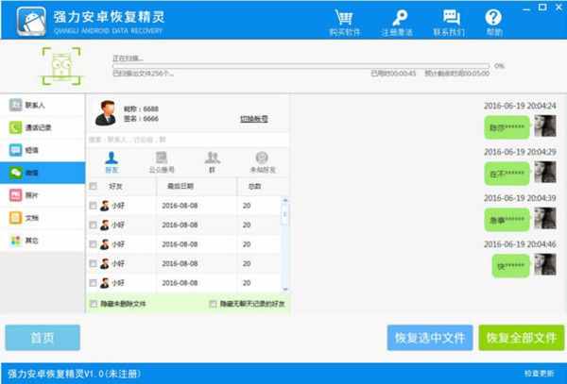This screenshot has height=384, width=567.
Task: Open the 帮助 help icon
Action: 494,18
